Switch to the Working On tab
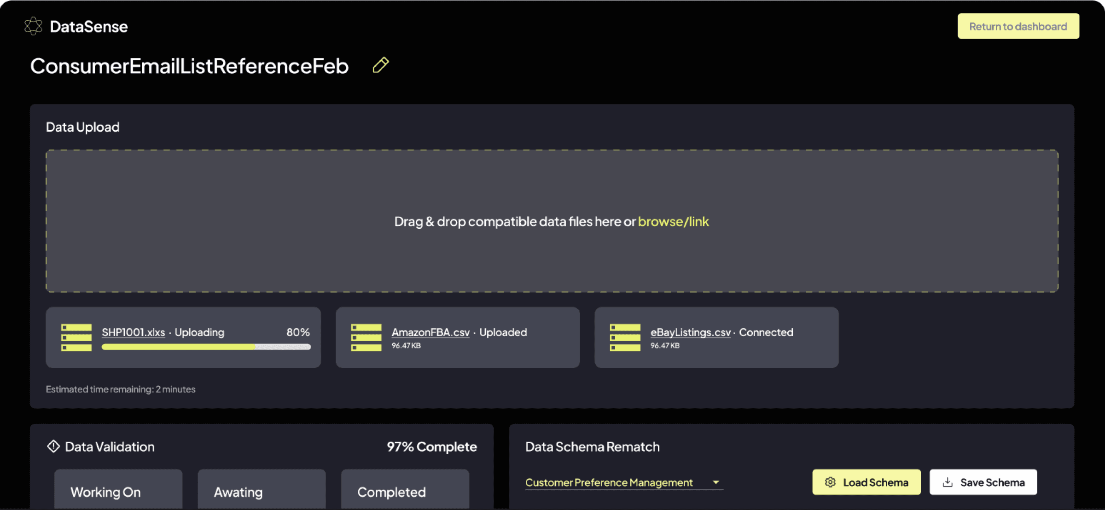The image size is (1105, 510). pyautogui.click(x=118, y=489)
